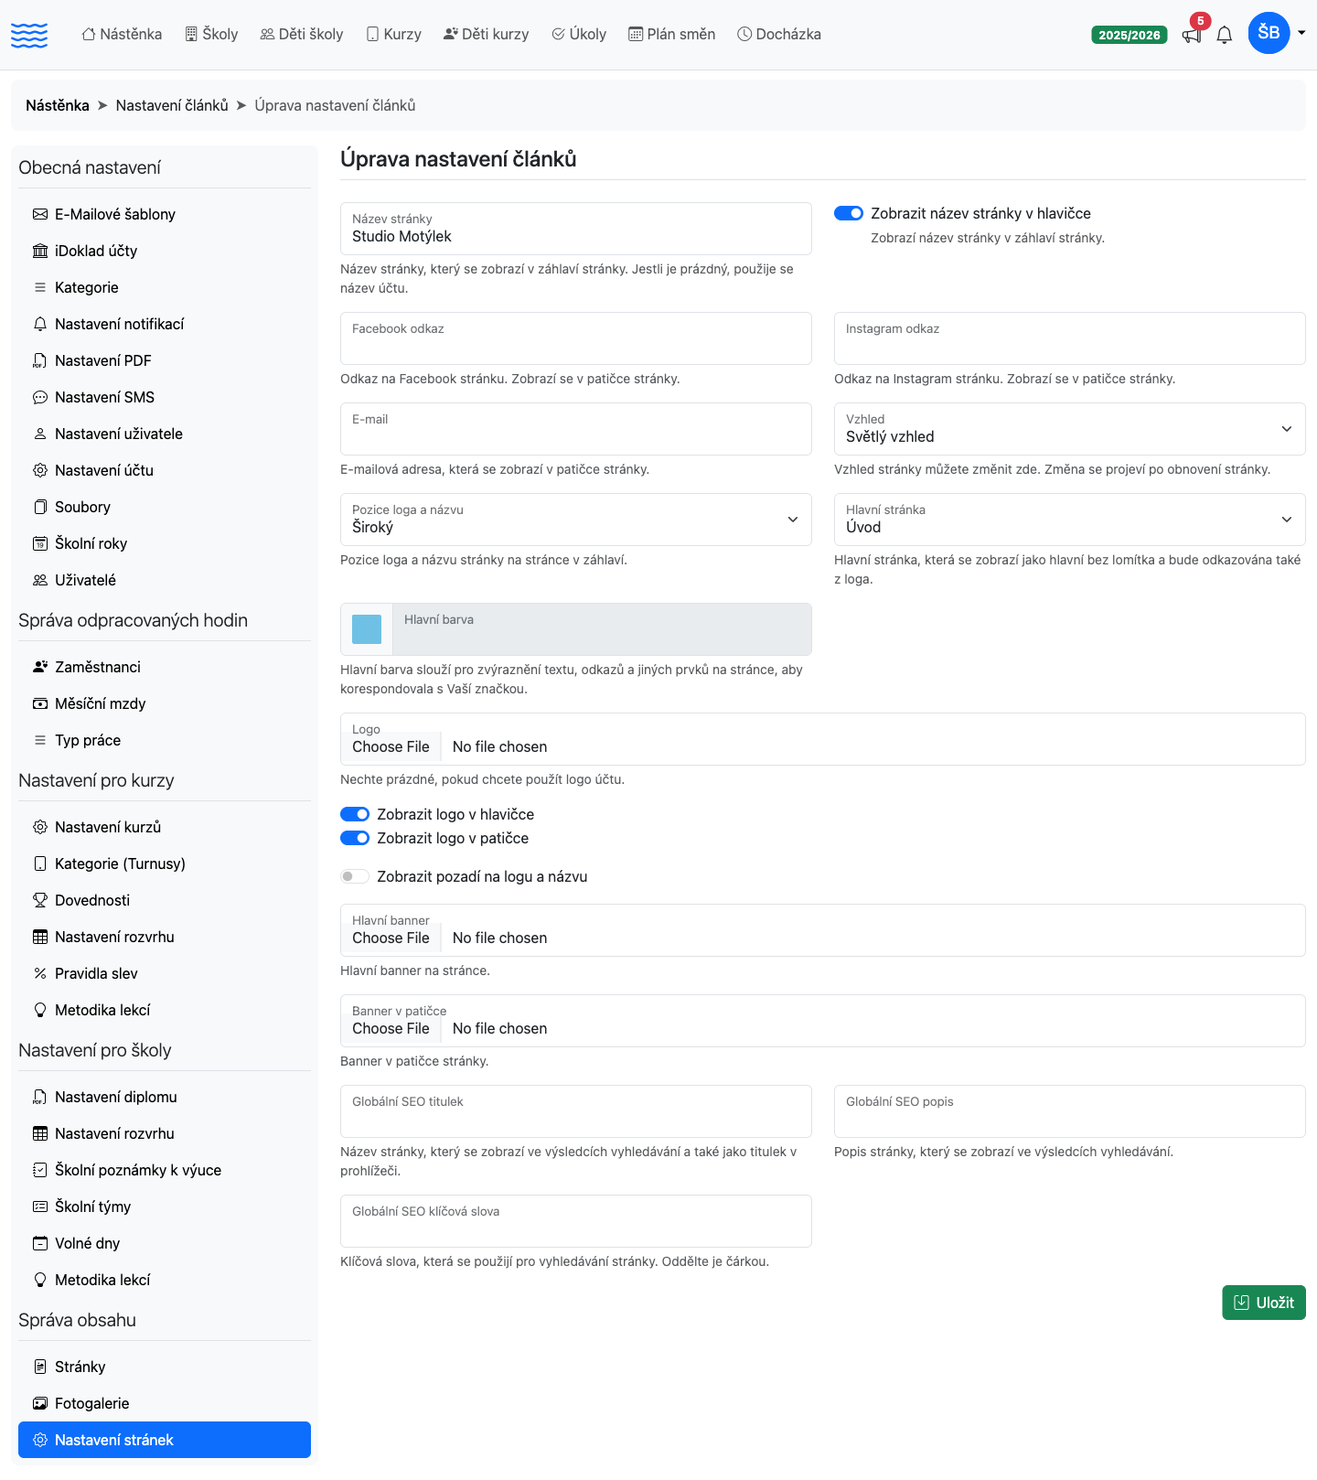Click the Pravidla slev percent icon

coord(40,973)
